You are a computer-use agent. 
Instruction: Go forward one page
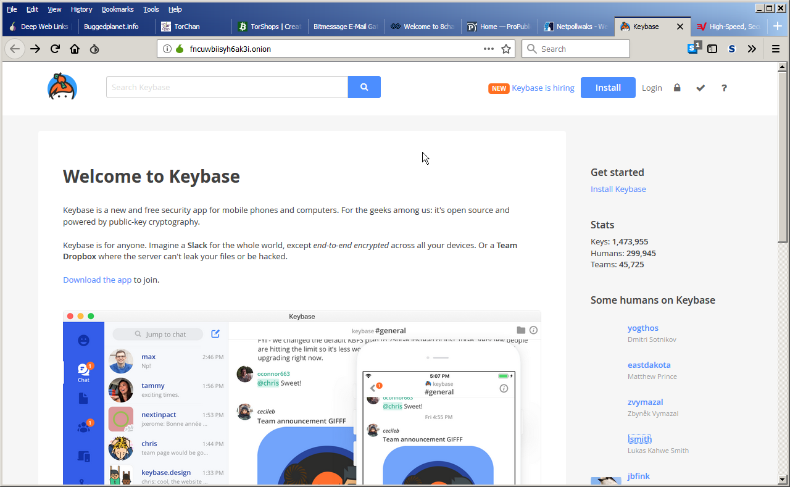tap(35, 49)
